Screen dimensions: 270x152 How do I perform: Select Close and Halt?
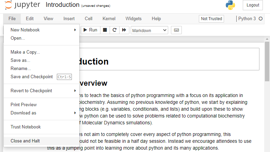tap(42, 141)
